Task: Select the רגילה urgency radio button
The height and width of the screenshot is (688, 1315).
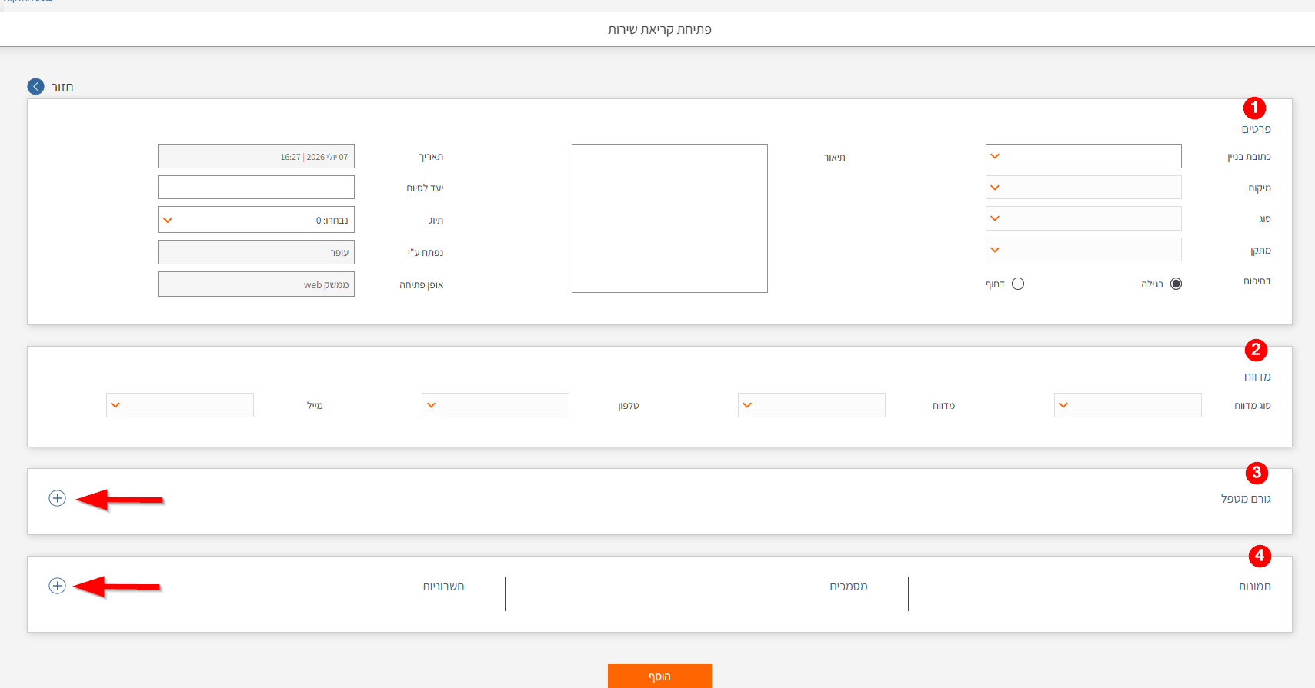Action: pyautogui.click(x=1176, y=284)
